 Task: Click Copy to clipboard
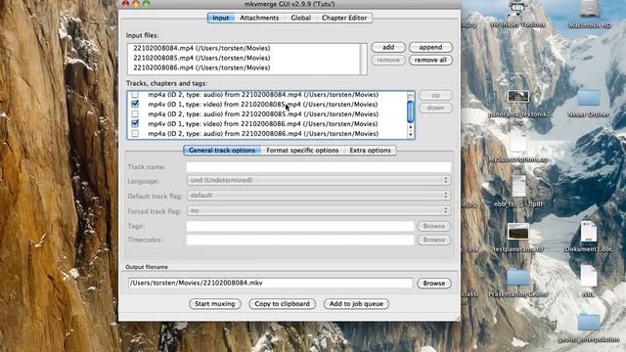[283, 304]
